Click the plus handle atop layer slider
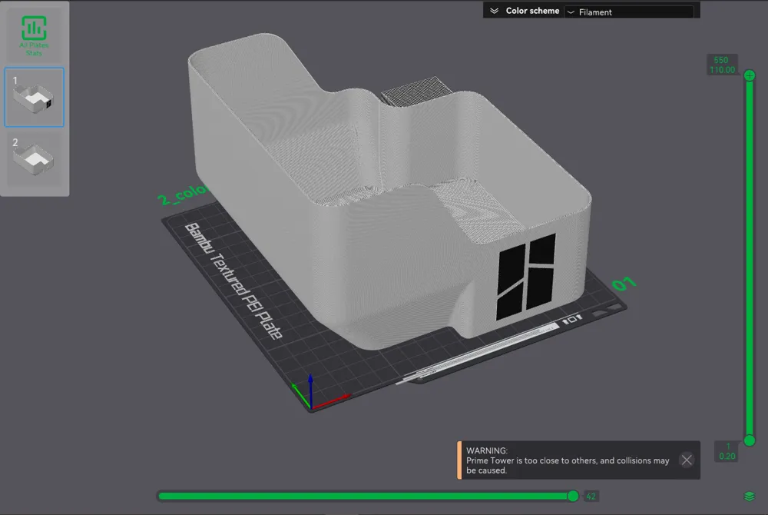This screenshot has width=768, height=515. coord(750,75)
